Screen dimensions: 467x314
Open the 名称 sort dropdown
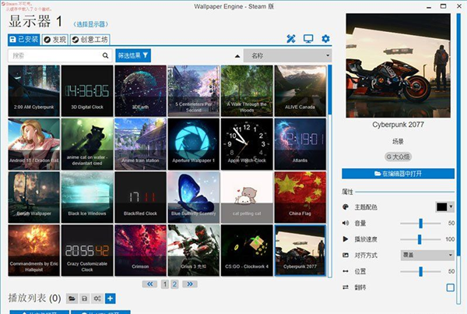pos(287,56)
